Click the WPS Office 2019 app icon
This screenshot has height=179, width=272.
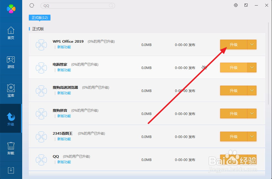41,45
